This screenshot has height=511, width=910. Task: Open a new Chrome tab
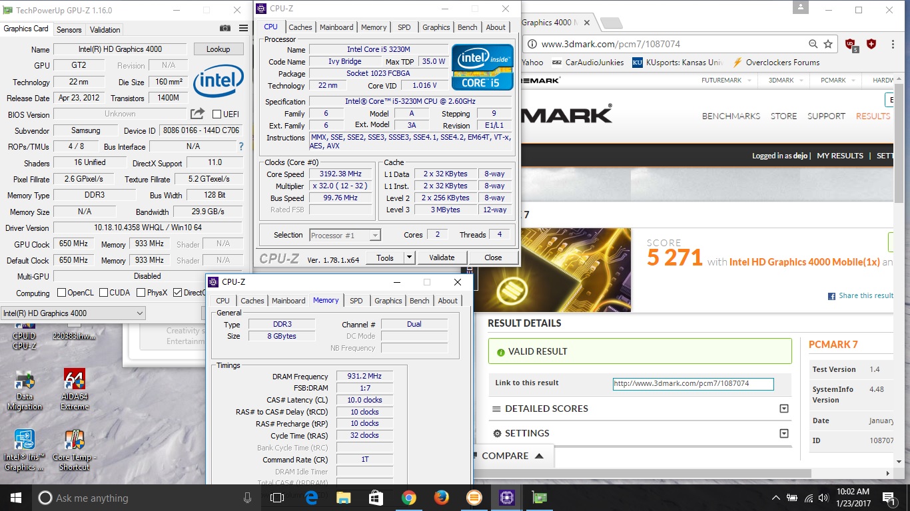coord(612,23)
